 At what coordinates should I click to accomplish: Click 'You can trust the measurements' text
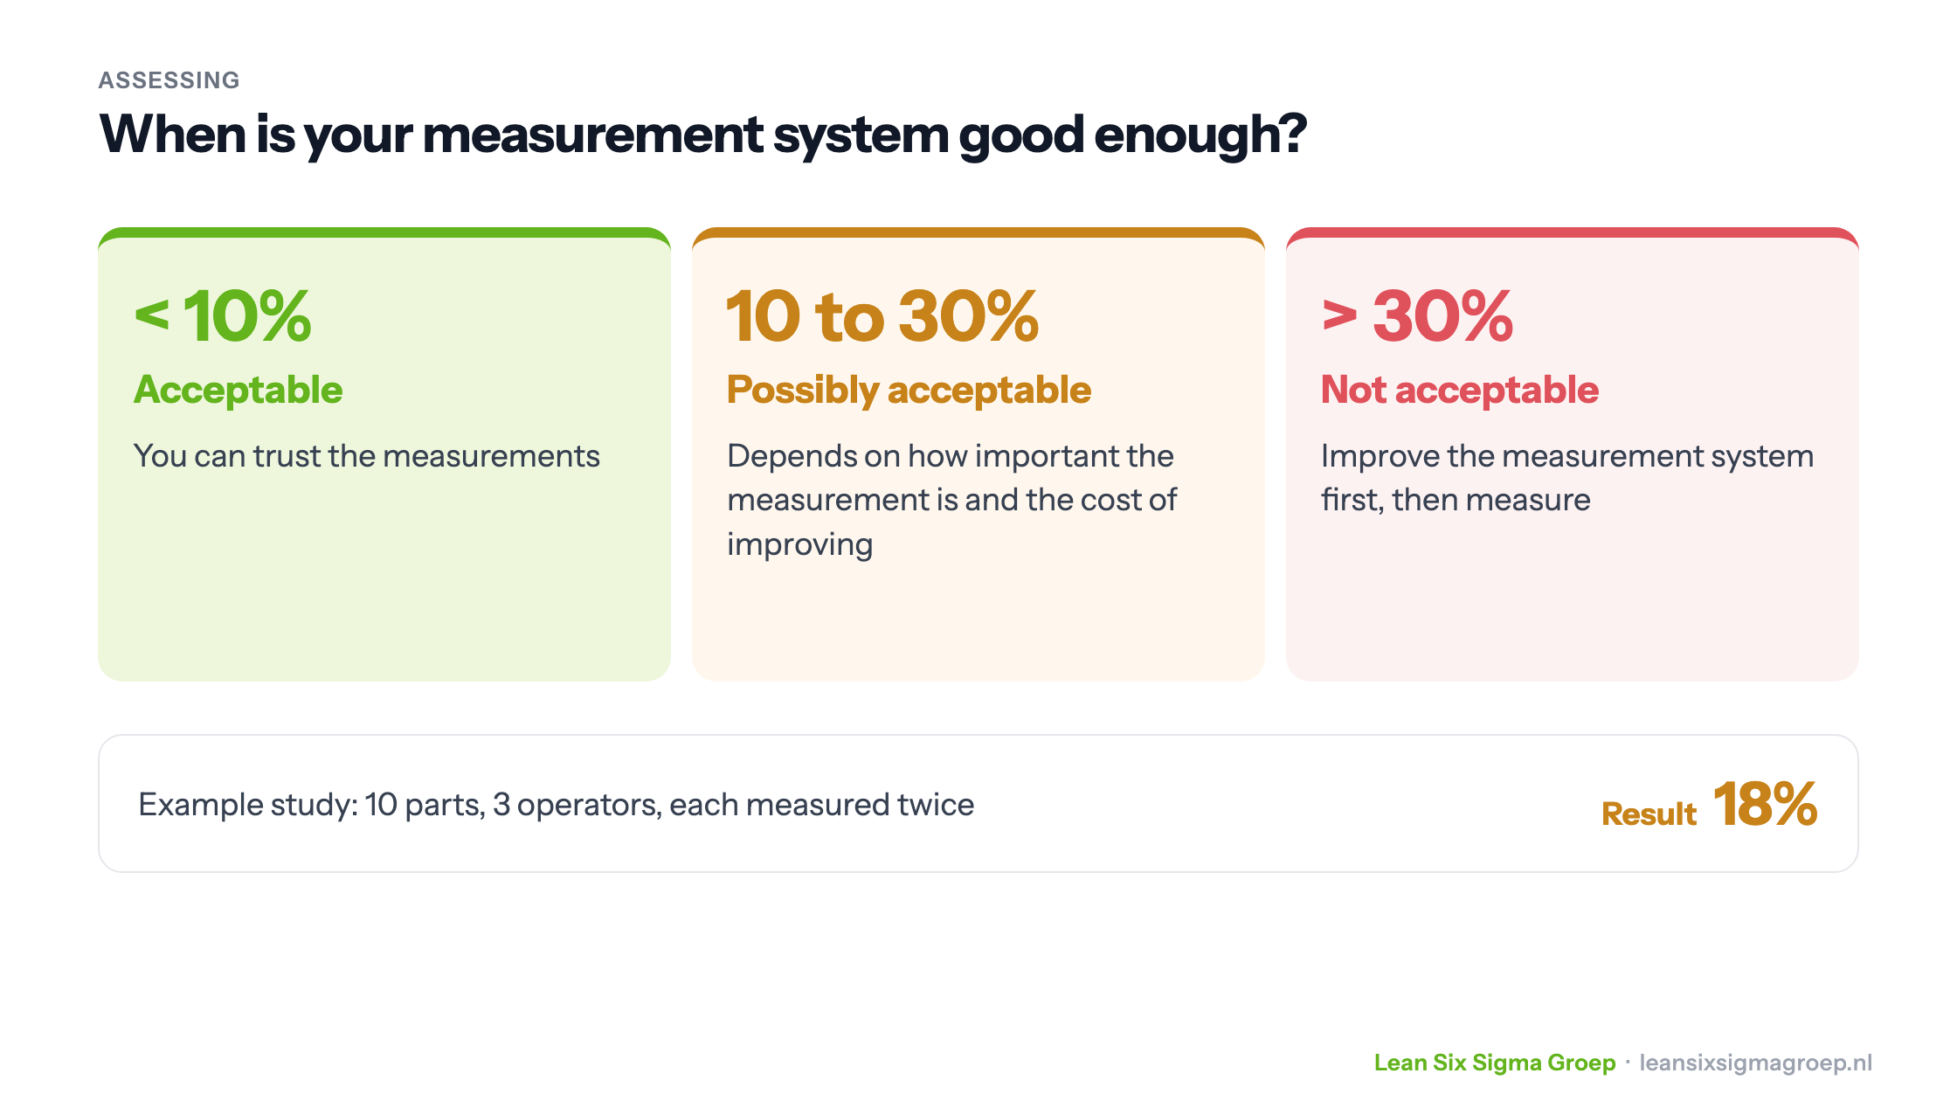(366, 456)
